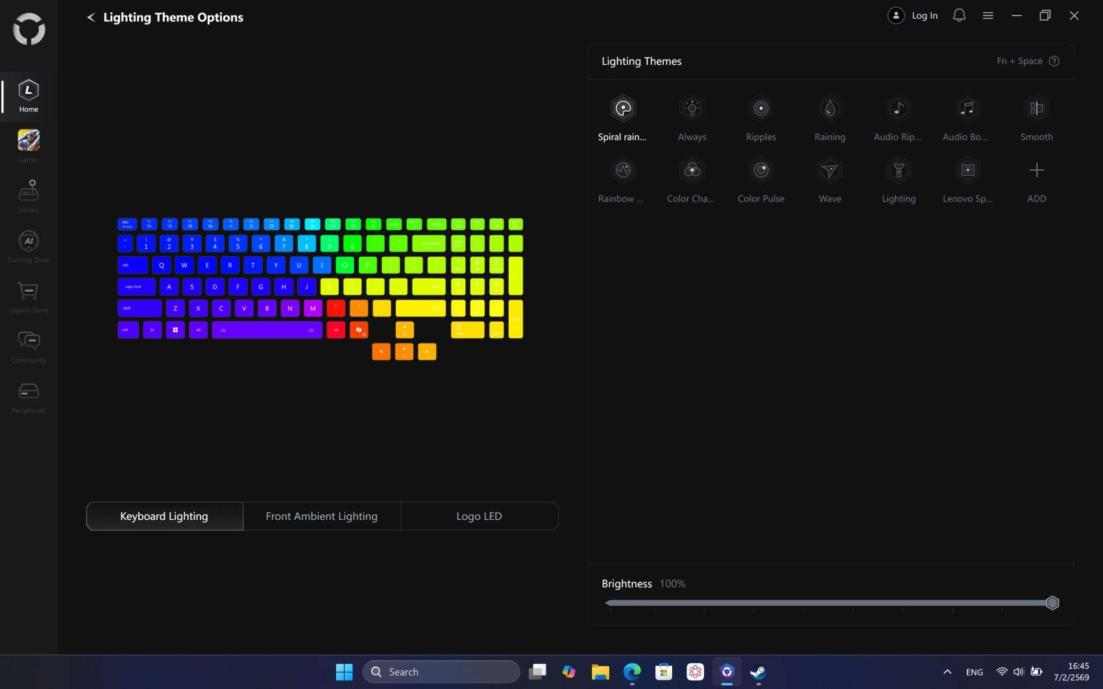Select the Lenovo Spectrum theme icon

pyautogui.click(x=967, y=170)
